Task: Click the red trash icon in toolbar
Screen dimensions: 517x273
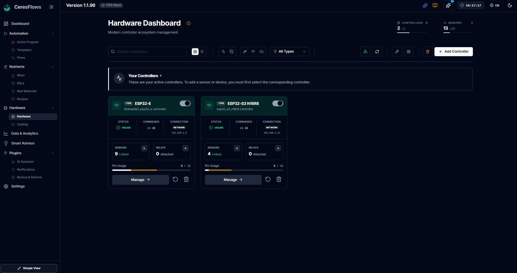Action: 428,51
